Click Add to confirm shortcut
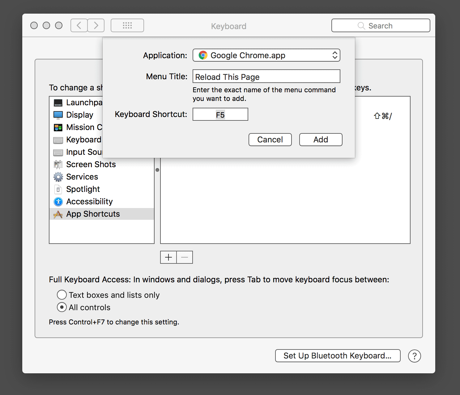460x395 pixels. pos(321,140)
